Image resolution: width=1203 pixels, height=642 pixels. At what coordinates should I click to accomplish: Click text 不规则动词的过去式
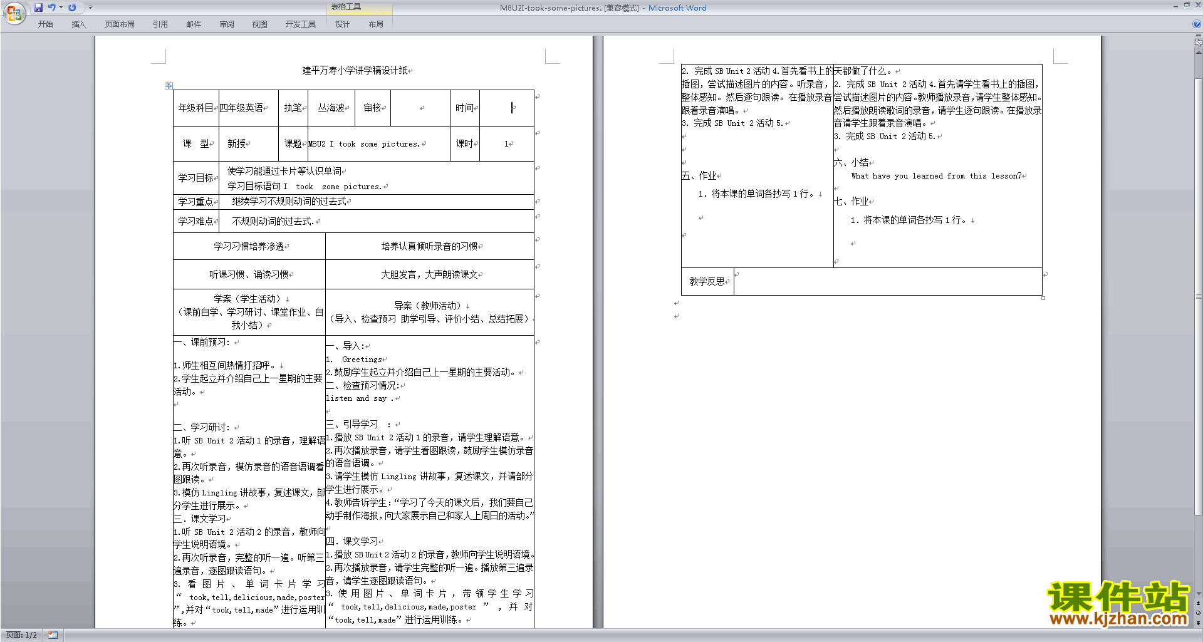click(x=273, y=221)
